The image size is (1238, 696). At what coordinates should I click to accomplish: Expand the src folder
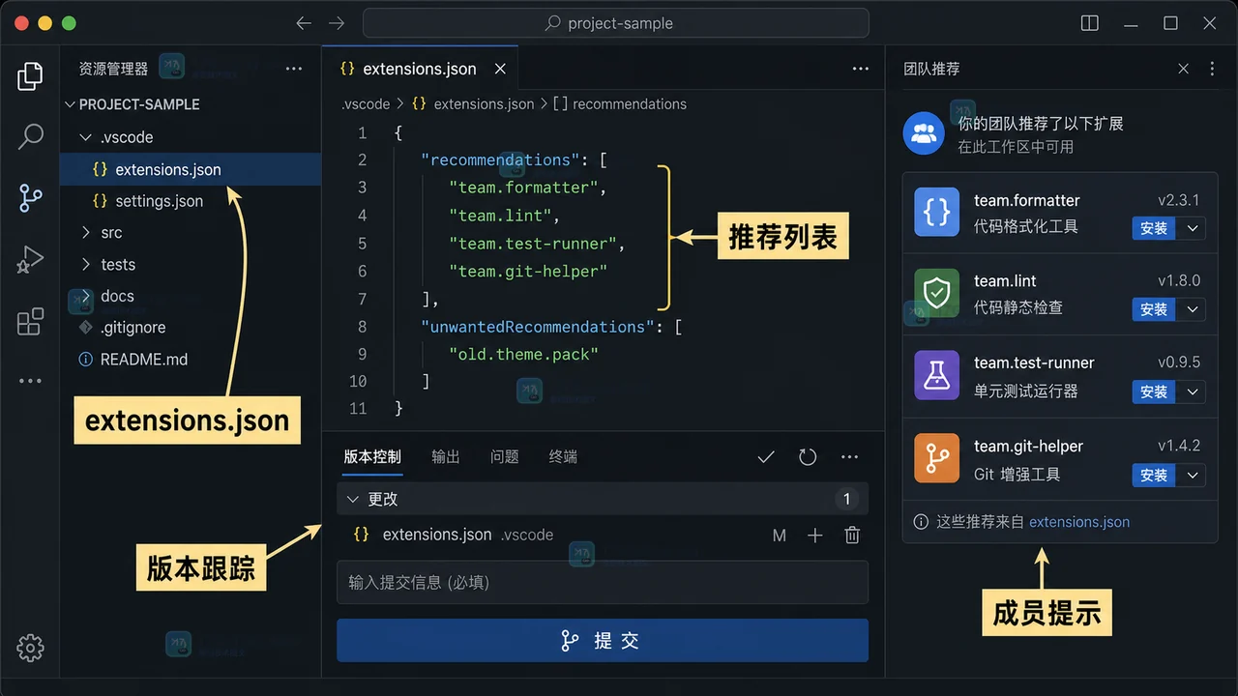click(x=86, y=233)
